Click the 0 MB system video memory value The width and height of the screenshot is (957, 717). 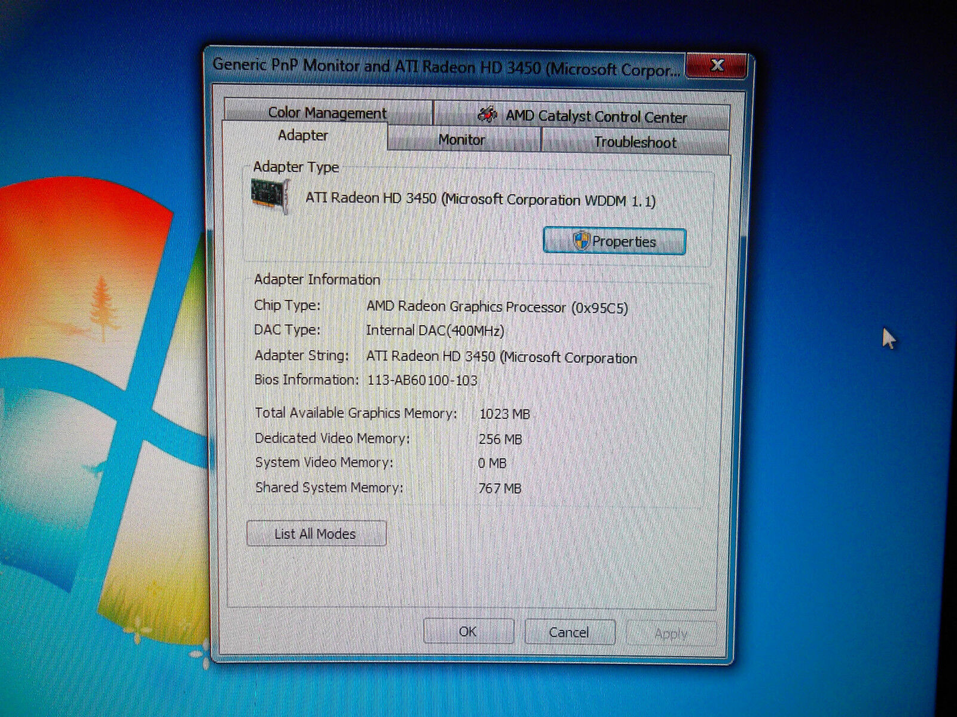tap(492, 463)
